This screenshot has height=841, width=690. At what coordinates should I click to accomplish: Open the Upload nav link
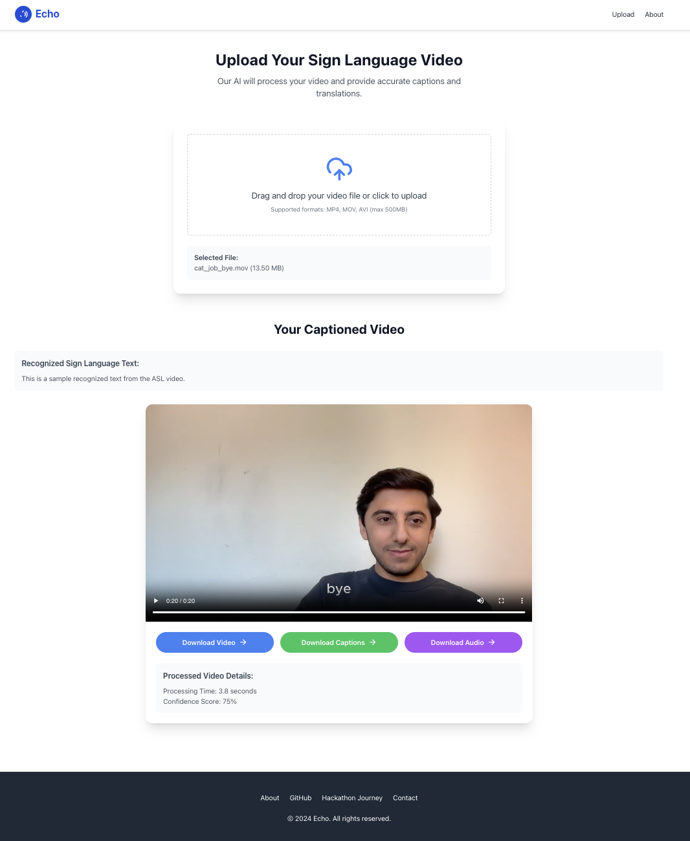pyautogui.click(x=623, y=14)
